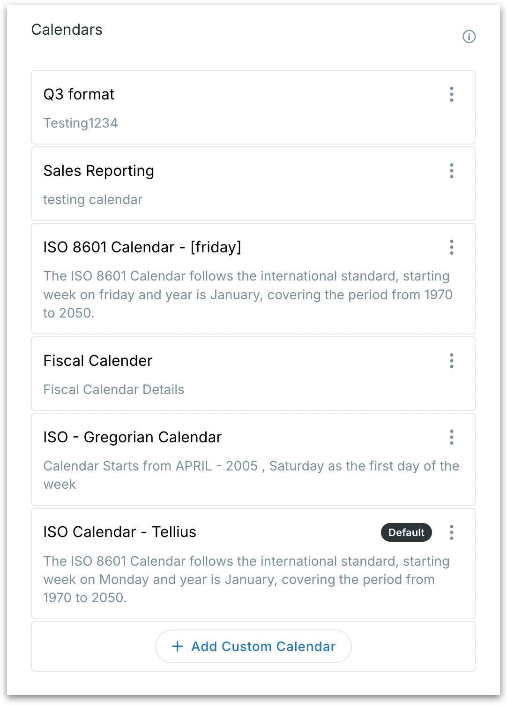Image resolution: width=507 pixels, height=705 pixels.
Task: Click the Default badge on the Tellius calendar
Action: pos(406,532)
